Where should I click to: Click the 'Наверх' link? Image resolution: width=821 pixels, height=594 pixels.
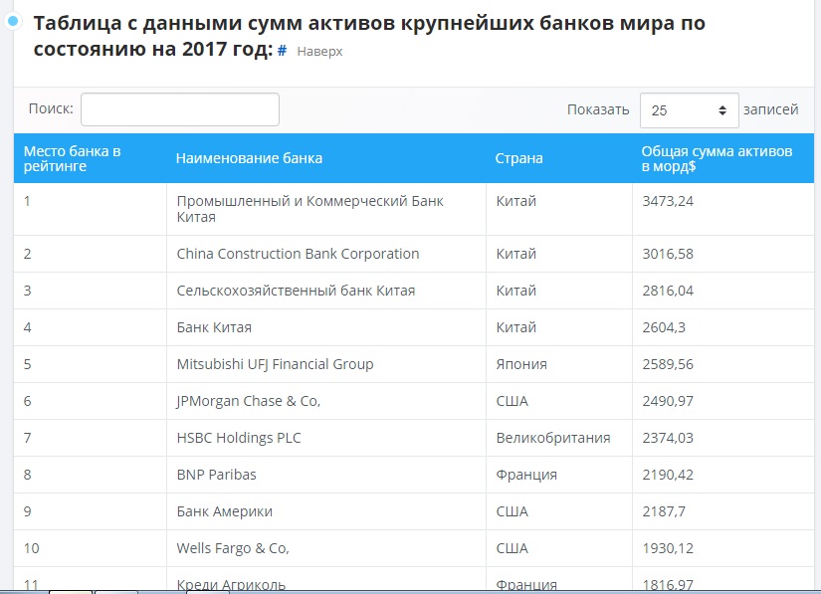(319, 52)
